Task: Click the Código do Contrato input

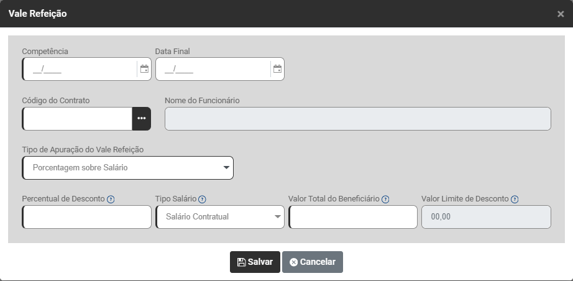Action: 77,119
